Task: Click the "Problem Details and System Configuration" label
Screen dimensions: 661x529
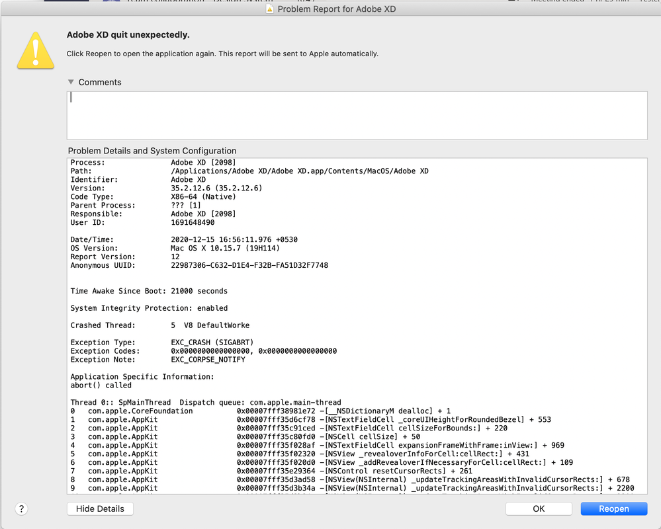Action: [x=152, y=151]
